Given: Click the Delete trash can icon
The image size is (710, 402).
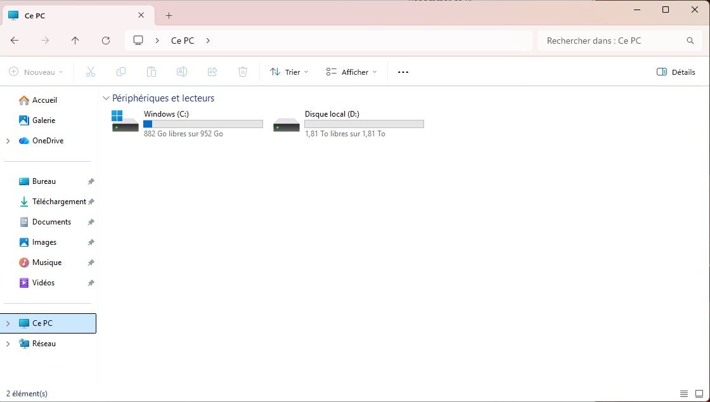Looking at the screenshot, I should click(x=243, y=72).
